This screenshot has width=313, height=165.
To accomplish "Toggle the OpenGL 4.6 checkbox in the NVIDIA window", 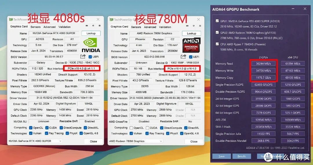I will coord(81,133).
